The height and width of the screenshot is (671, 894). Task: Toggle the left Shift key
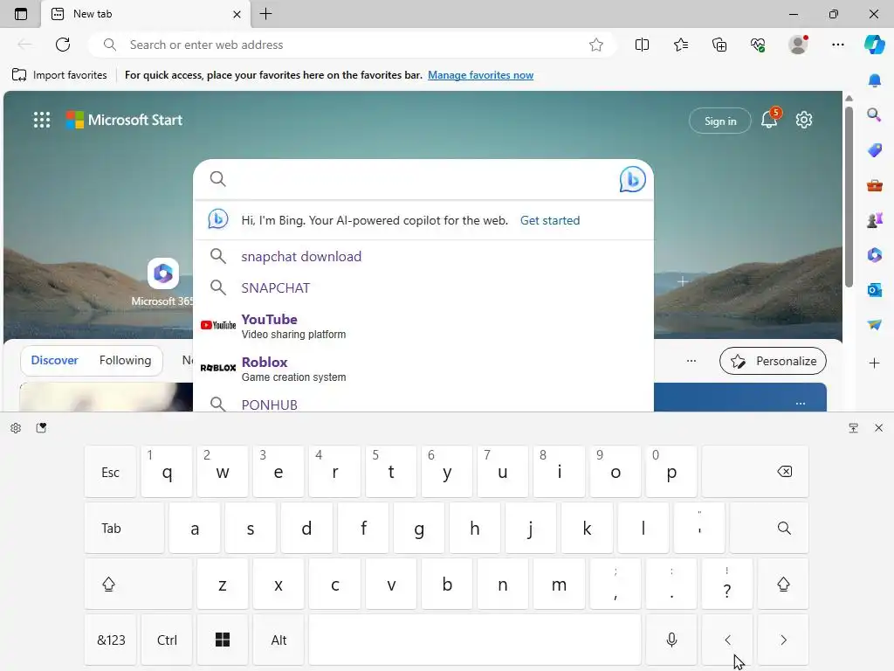[x=138, y=584]
